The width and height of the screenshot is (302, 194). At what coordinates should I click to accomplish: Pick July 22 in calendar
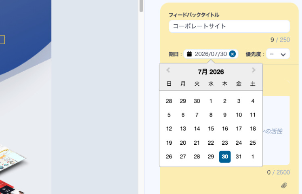211,143
